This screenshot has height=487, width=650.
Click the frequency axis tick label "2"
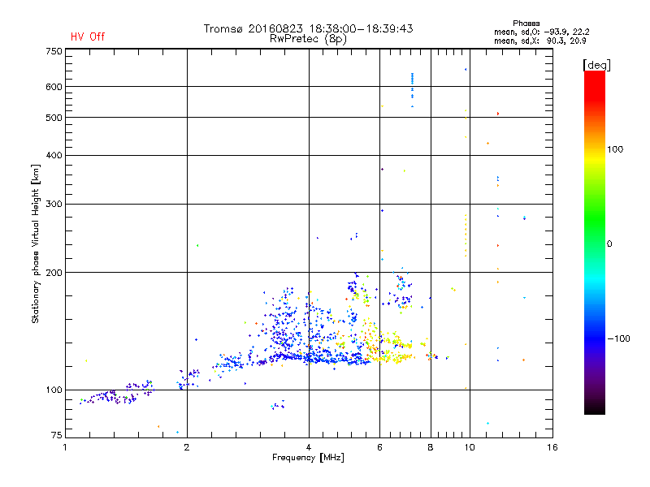click(187, 447)
